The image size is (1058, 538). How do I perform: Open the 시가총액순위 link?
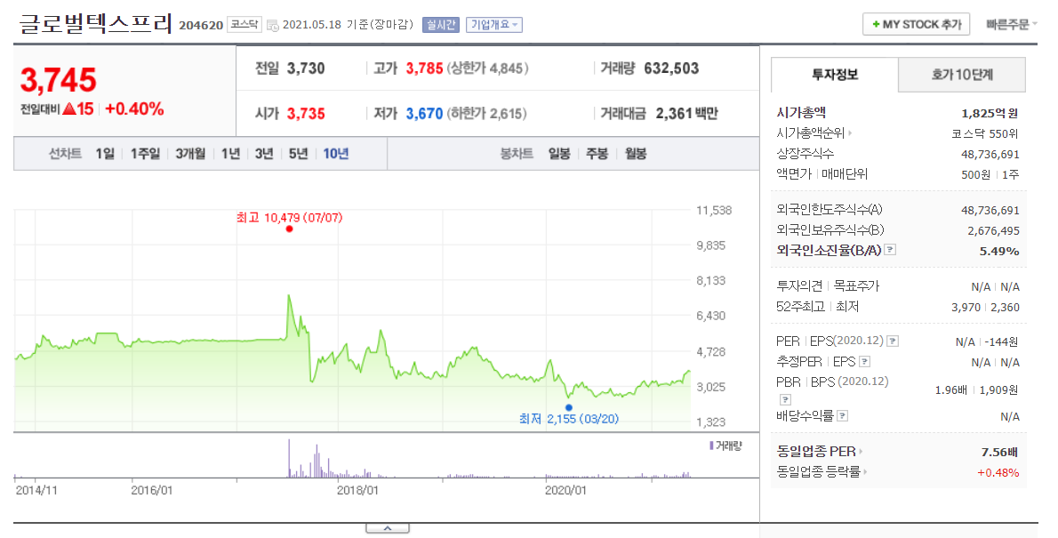tap(810, 133)
